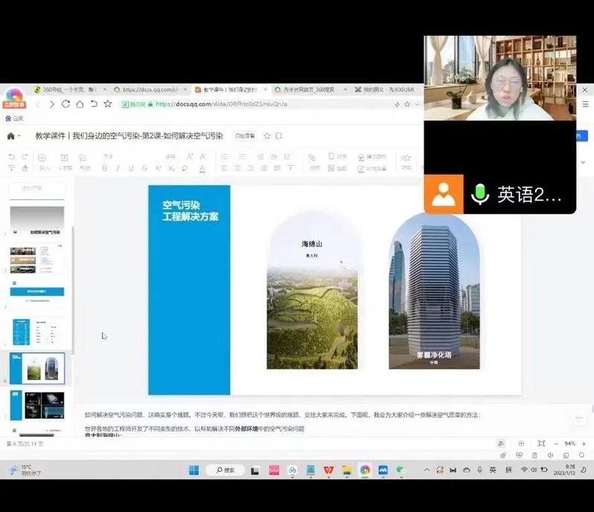Toggle italic formatting
594x512 pixels.
118,168
